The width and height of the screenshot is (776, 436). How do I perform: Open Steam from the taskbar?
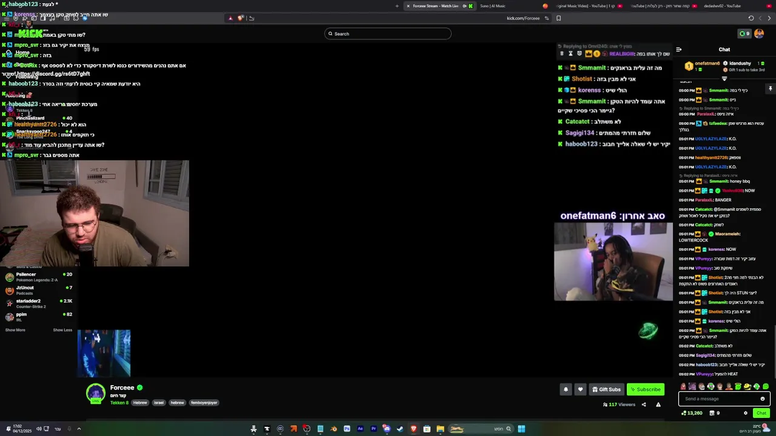[400, 429]
